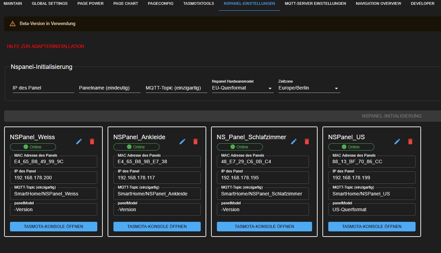441x253 pixels.
Task: Edit the NSPanel_Ankleide configuration
Action: [x=182, y=141]
